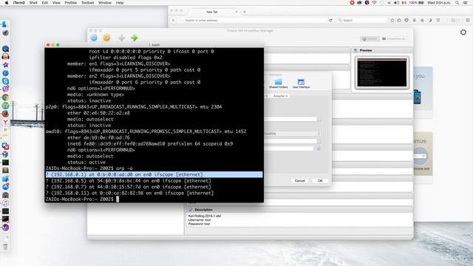Click OK in the settings dialog
Screen dimensions: 473x266
pos(320,180)
